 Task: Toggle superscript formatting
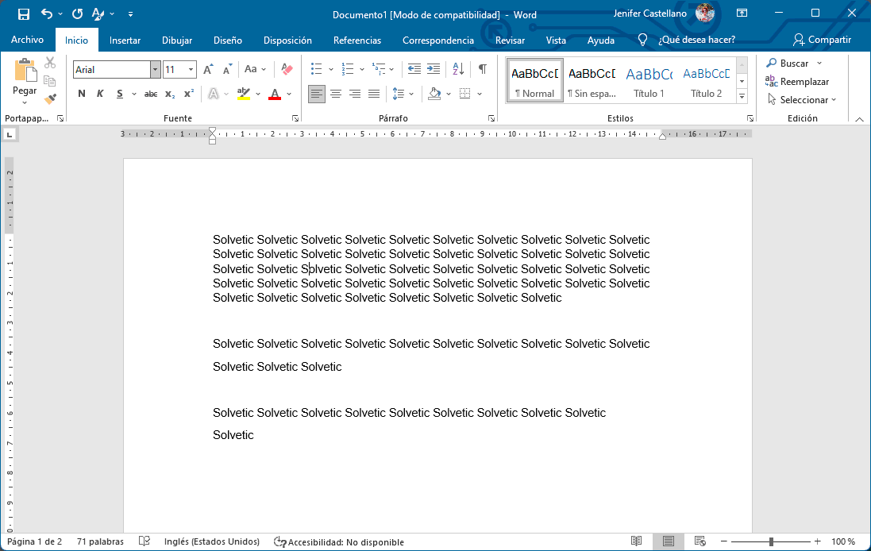pyautogui.click(x=189, y=94)
